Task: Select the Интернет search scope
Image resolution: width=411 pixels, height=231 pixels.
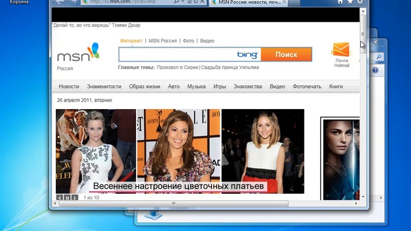Action: click(x=131, y=41)
